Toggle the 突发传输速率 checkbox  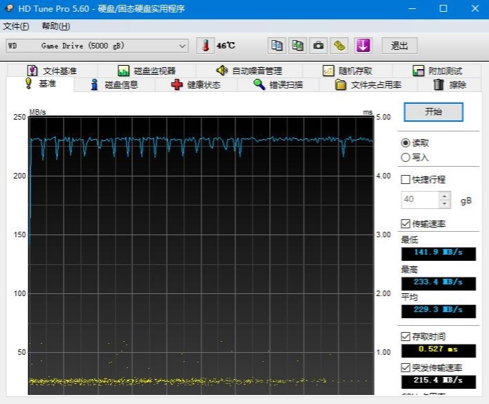405,367
